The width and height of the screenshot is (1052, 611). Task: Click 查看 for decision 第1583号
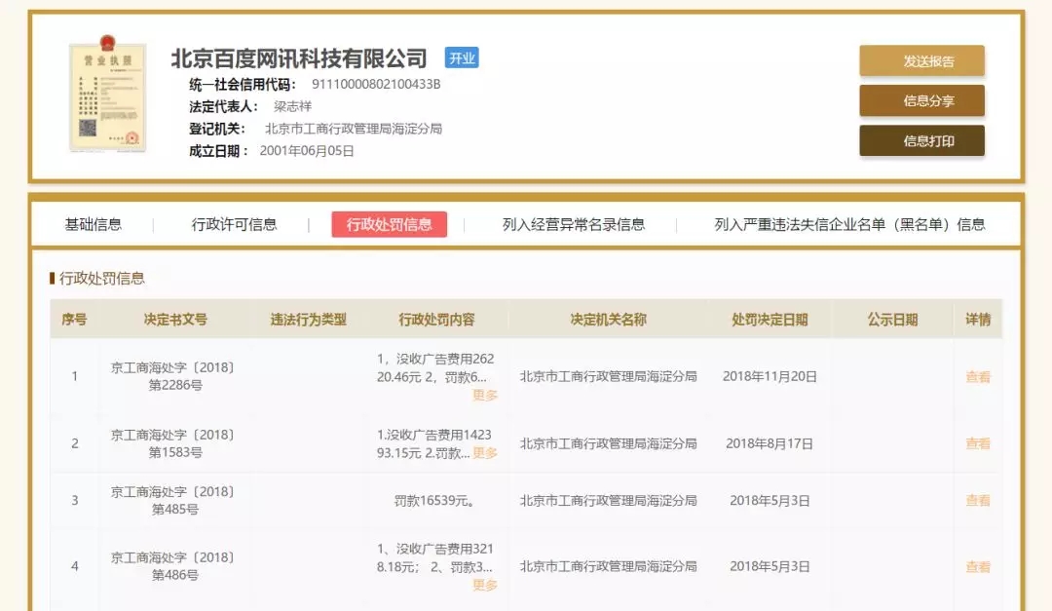[x=978, y=443]
